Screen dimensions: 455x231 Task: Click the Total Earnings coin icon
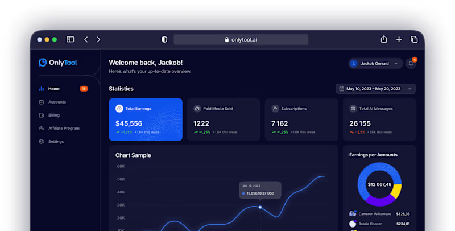[x=119, y=109]
